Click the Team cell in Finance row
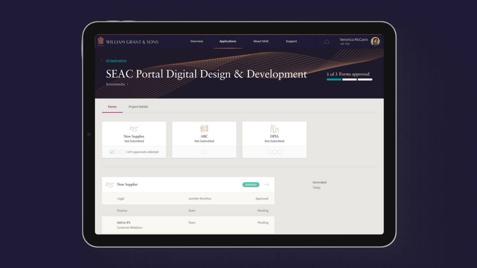Viewport: 477px width, 268px height. [192, 211]
